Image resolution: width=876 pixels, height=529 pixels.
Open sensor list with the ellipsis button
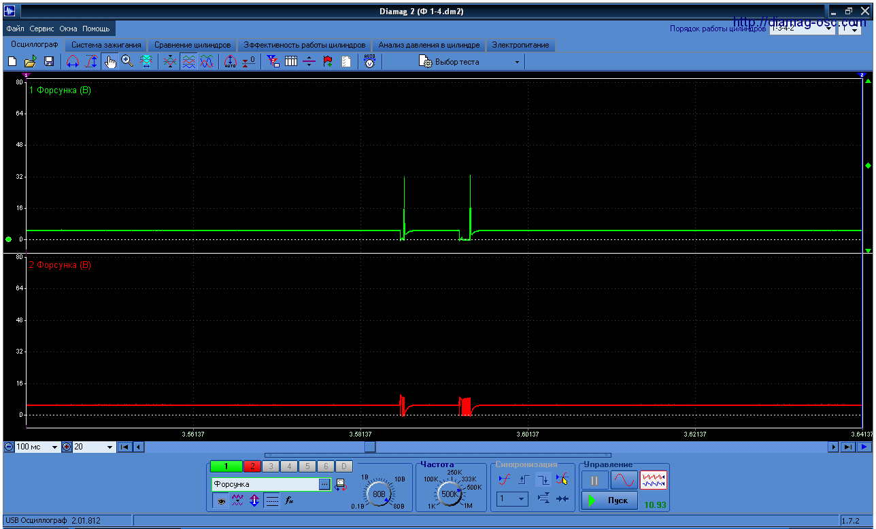(324, 484)
